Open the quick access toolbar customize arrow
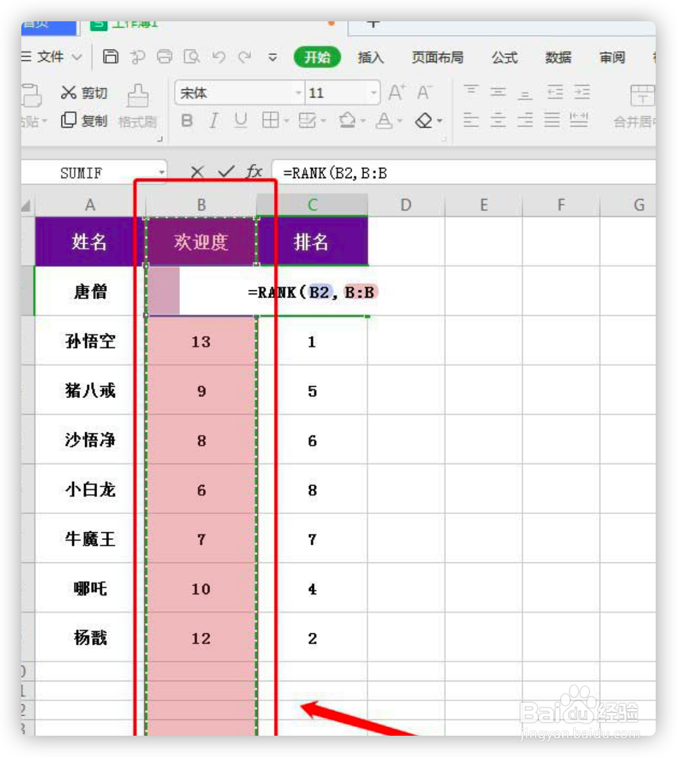Image resolution: width=677 pixels, height=757 pixels. coord(272,57)
